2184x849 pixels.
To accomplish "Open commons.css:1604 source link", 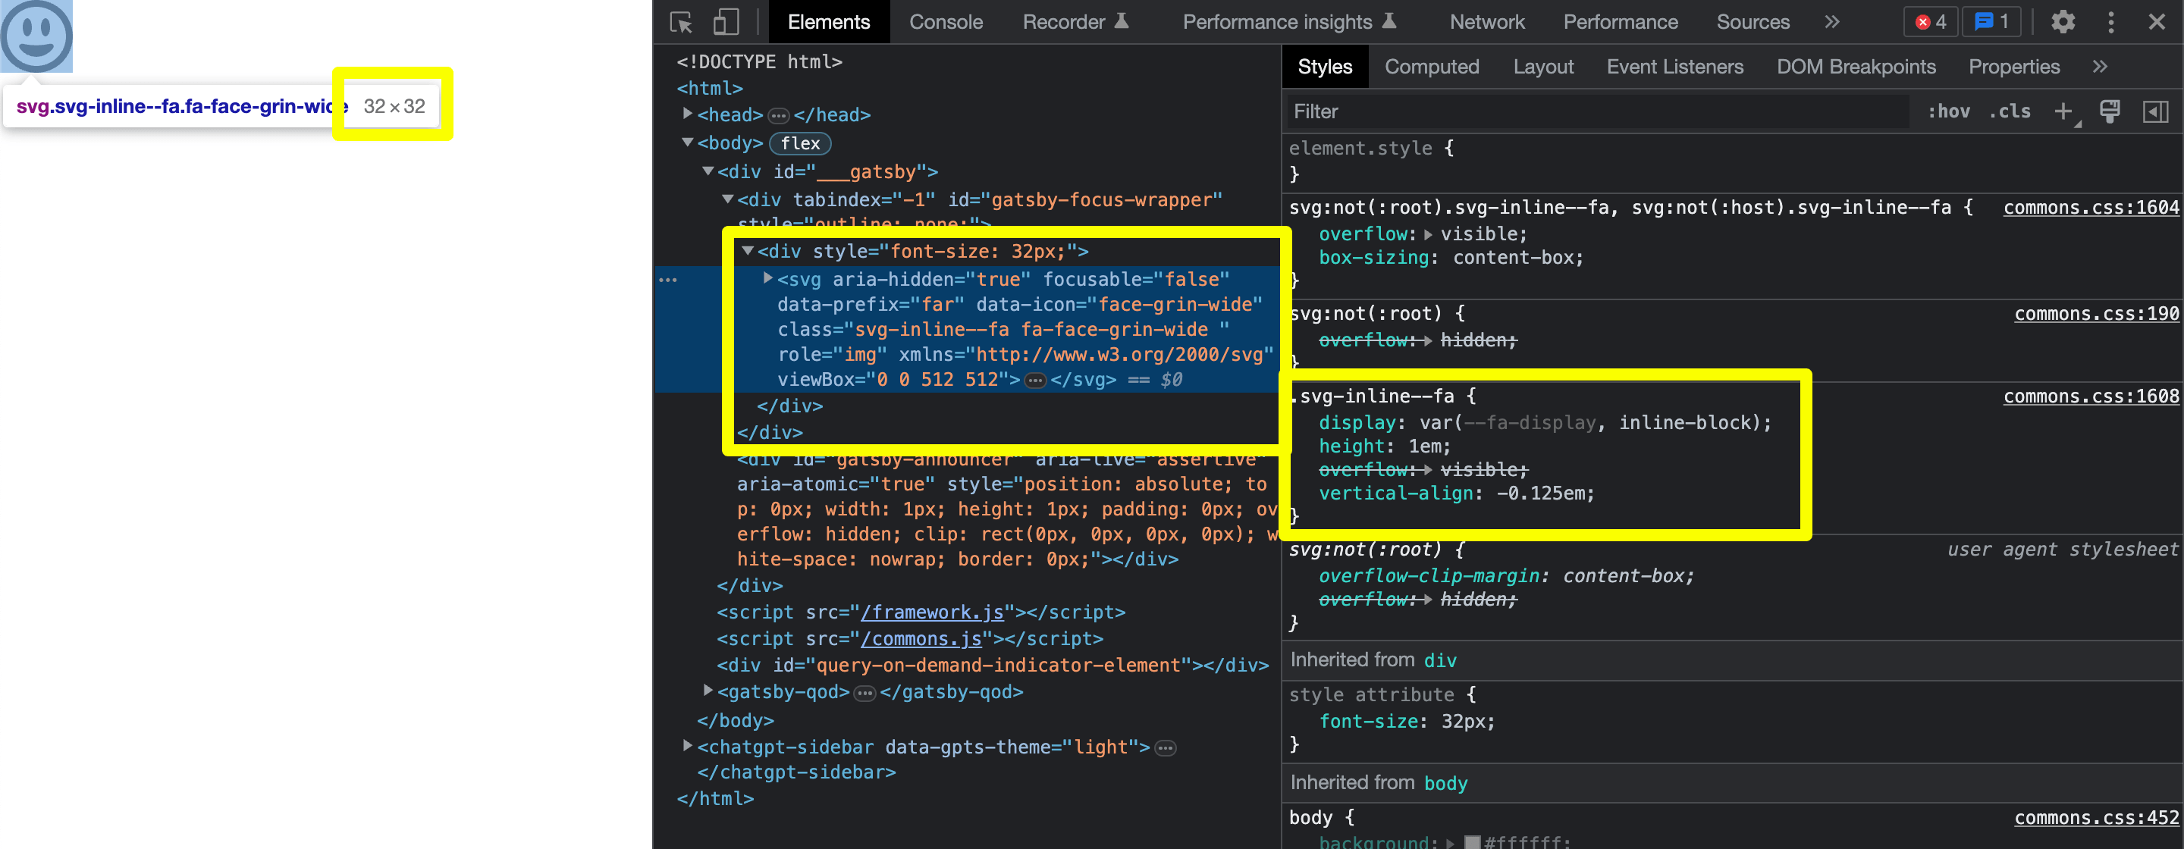I will point(2091,208).
